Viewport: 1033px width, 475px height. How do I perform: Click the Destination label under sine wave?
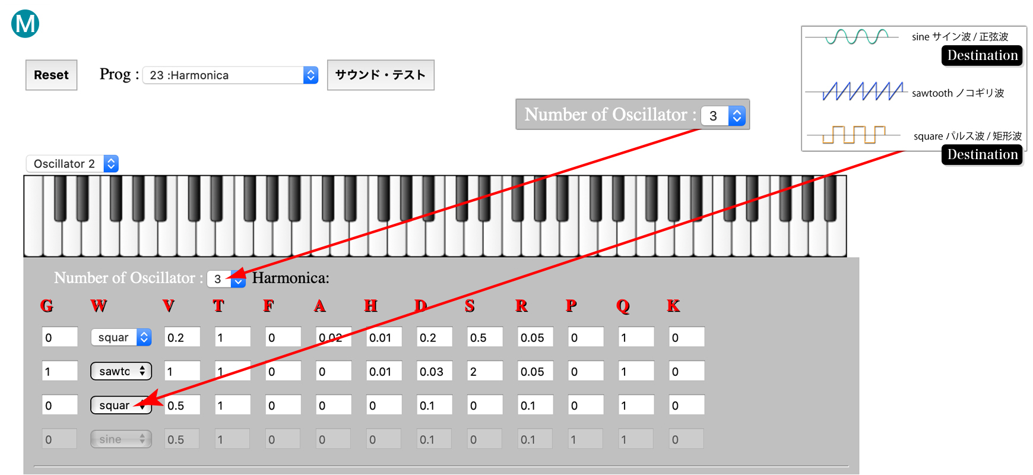[x=982, y=56]
